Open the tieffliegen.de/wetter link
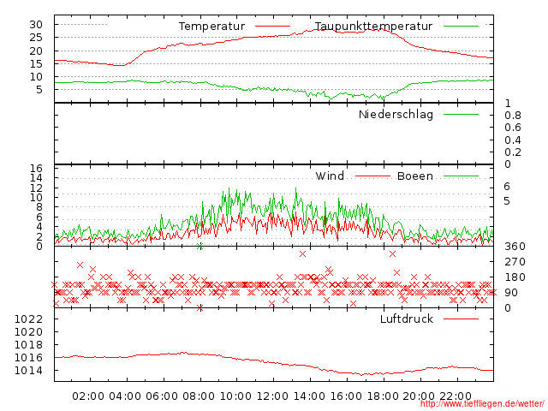Image resolution: width=548 pixels, height=411 pixels. click(482, 403)
